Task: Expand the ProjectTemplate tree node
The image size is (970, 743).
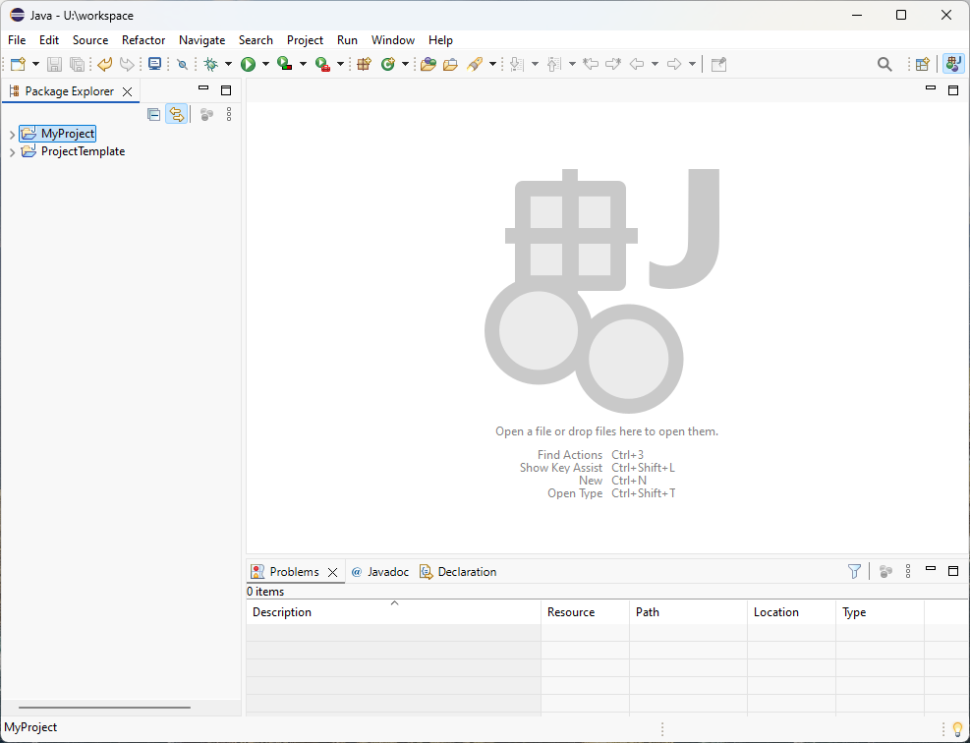Action: click(x=12, y=152)
